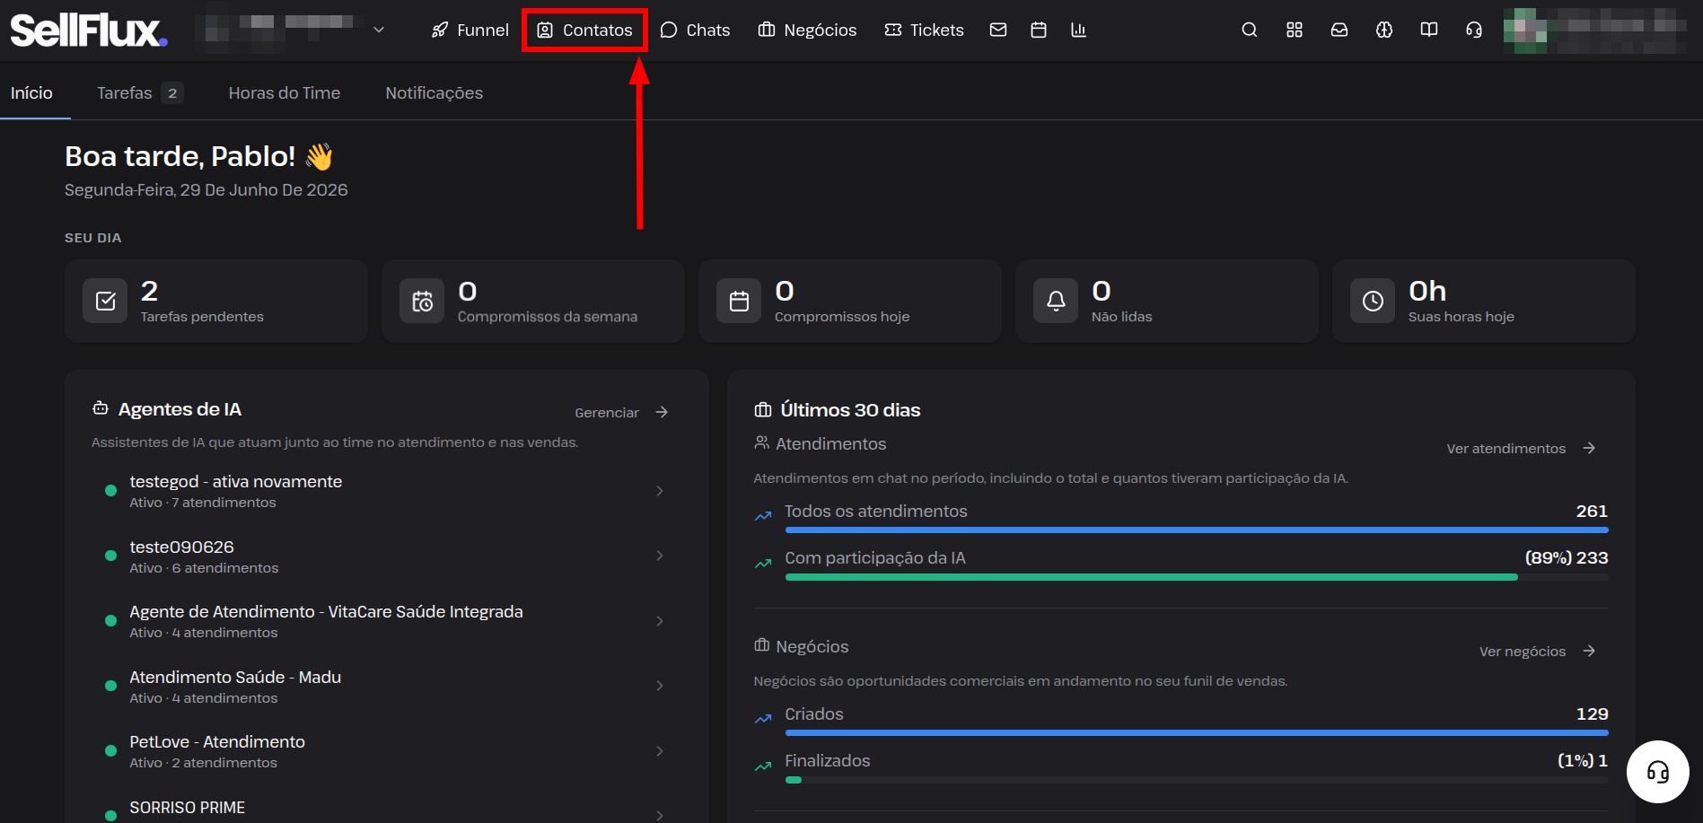Expand the PetLove - Atendimento agent row
This screenshot has height=823, width=1703.
pos(386,751)
